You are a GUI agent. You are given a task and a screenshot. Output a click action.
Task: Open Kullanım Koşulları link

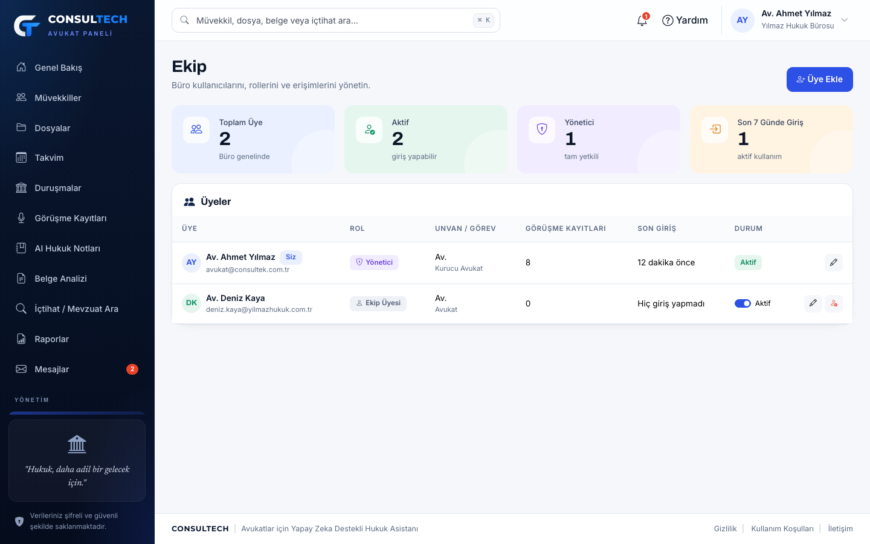782,529
